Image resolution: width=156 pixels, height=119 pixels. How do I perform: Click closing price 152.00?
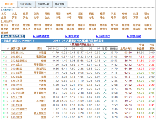[x=140, y=81]
